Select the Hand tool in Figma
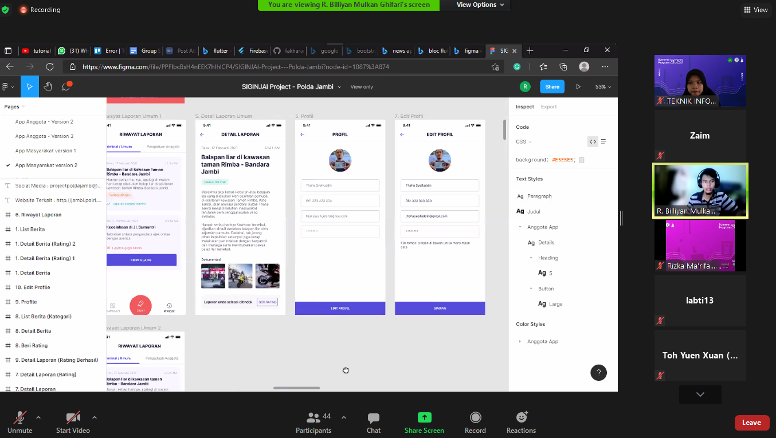Screen dimensions: 776x438 coord(48,87)
